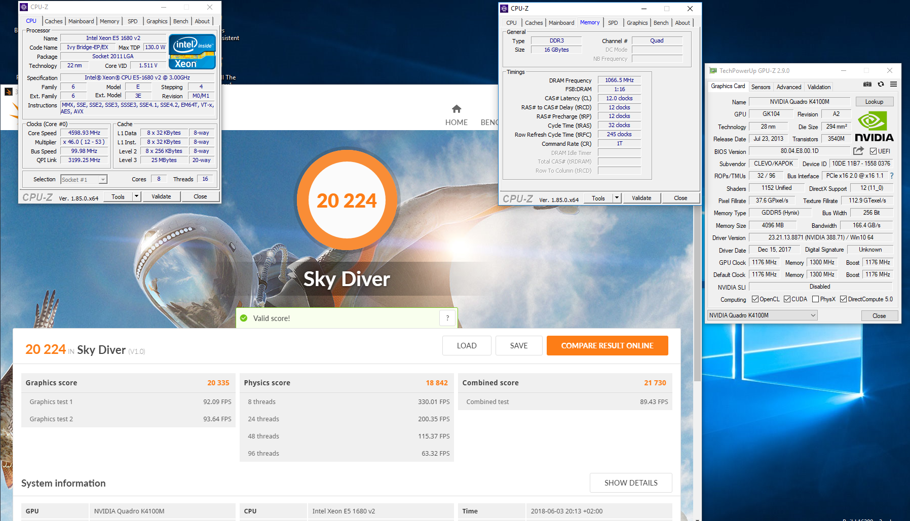Click COMPARE RESULT ONLINE button
The image size is (910, 521).
[607, 346]
